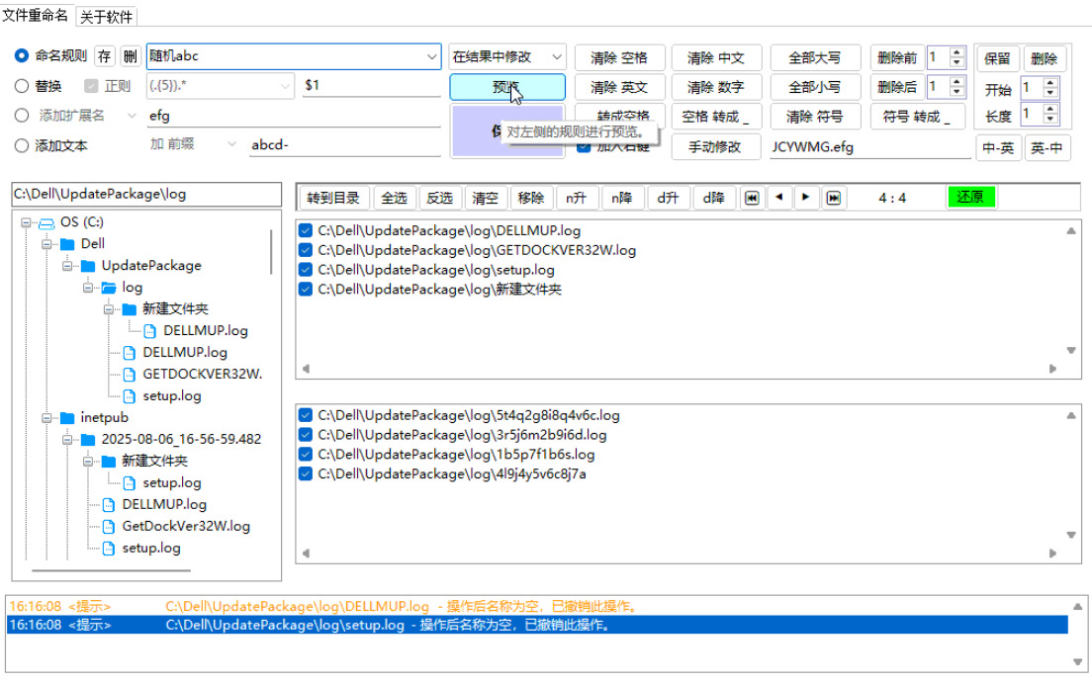Click the 清除 数字 button
Image resolution: width=1092 pixels, height=683 pixels.
[715, 87]
